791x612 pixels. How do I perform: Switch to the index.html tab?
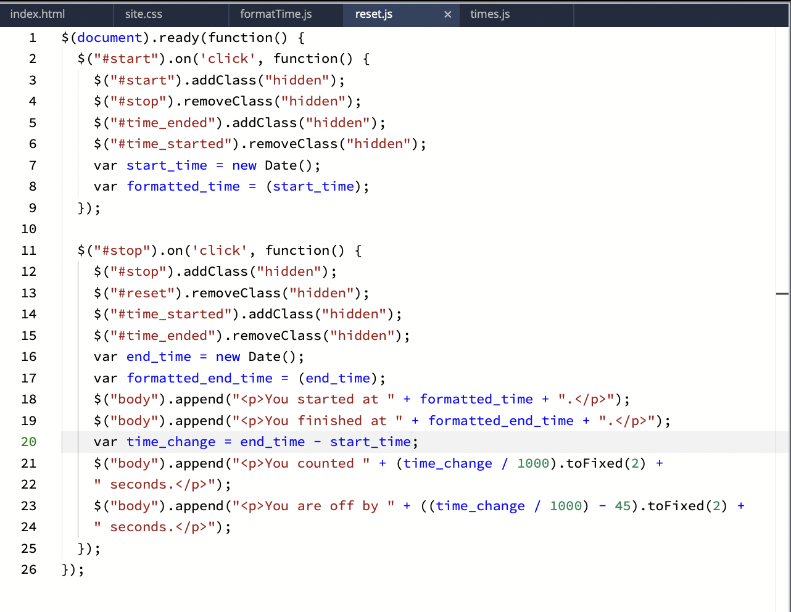pyautogui.click(x=37, y=14)
